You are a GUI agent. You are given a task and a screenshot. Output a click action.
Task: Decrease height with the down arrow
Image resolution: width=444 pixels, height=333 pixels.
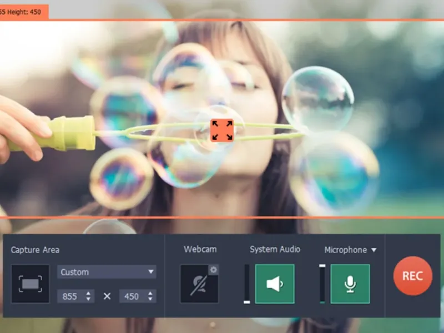point(150,299)
